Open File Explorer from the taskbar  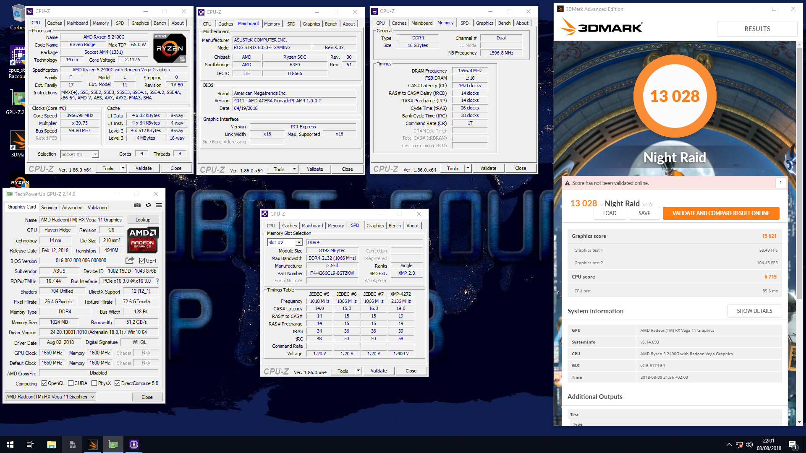(x=51, y=445)
